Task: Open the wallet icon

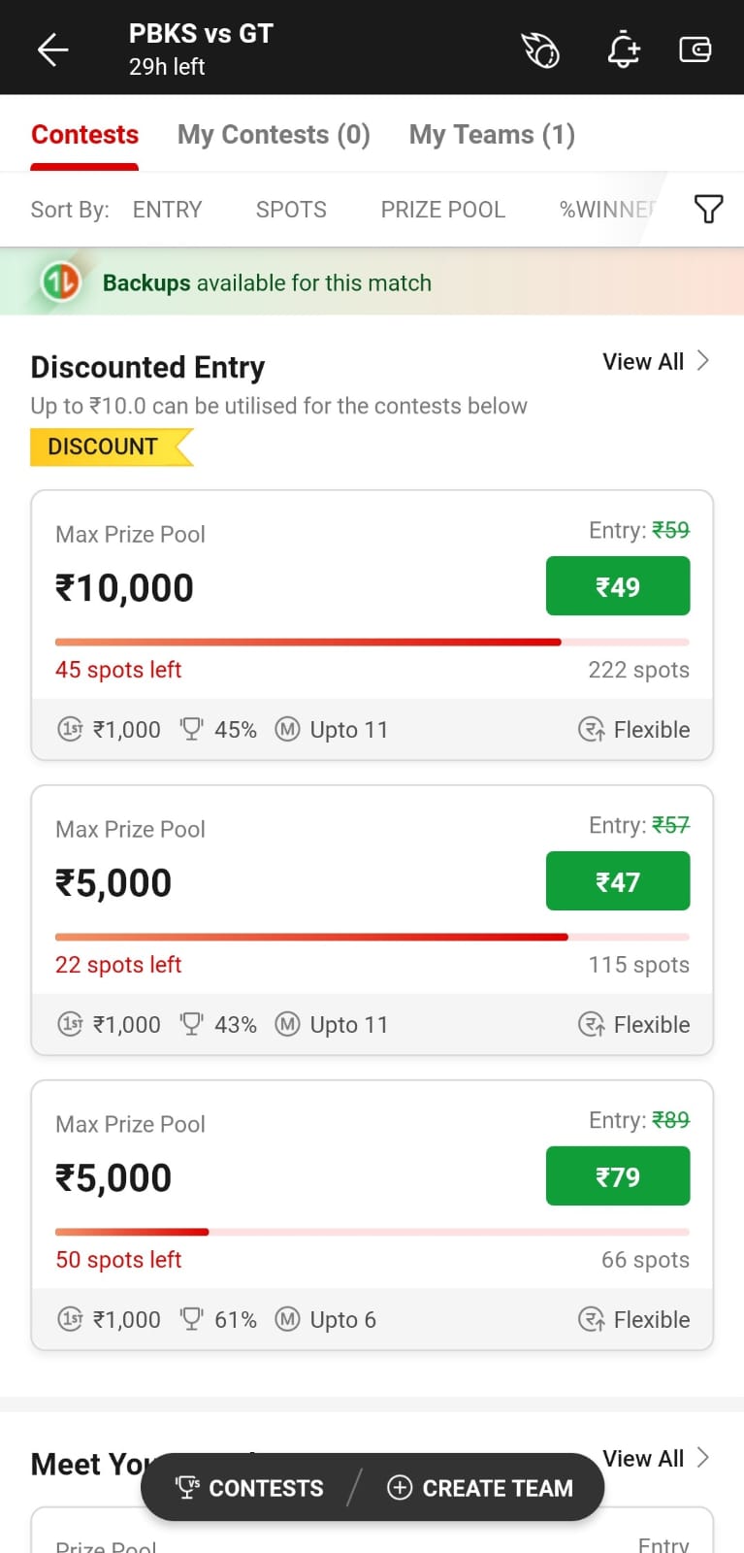Action: 695,50
